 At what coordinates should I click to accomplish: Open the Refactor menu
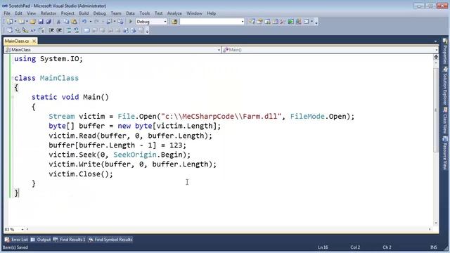pyautogui.click(x=49, y=13)
